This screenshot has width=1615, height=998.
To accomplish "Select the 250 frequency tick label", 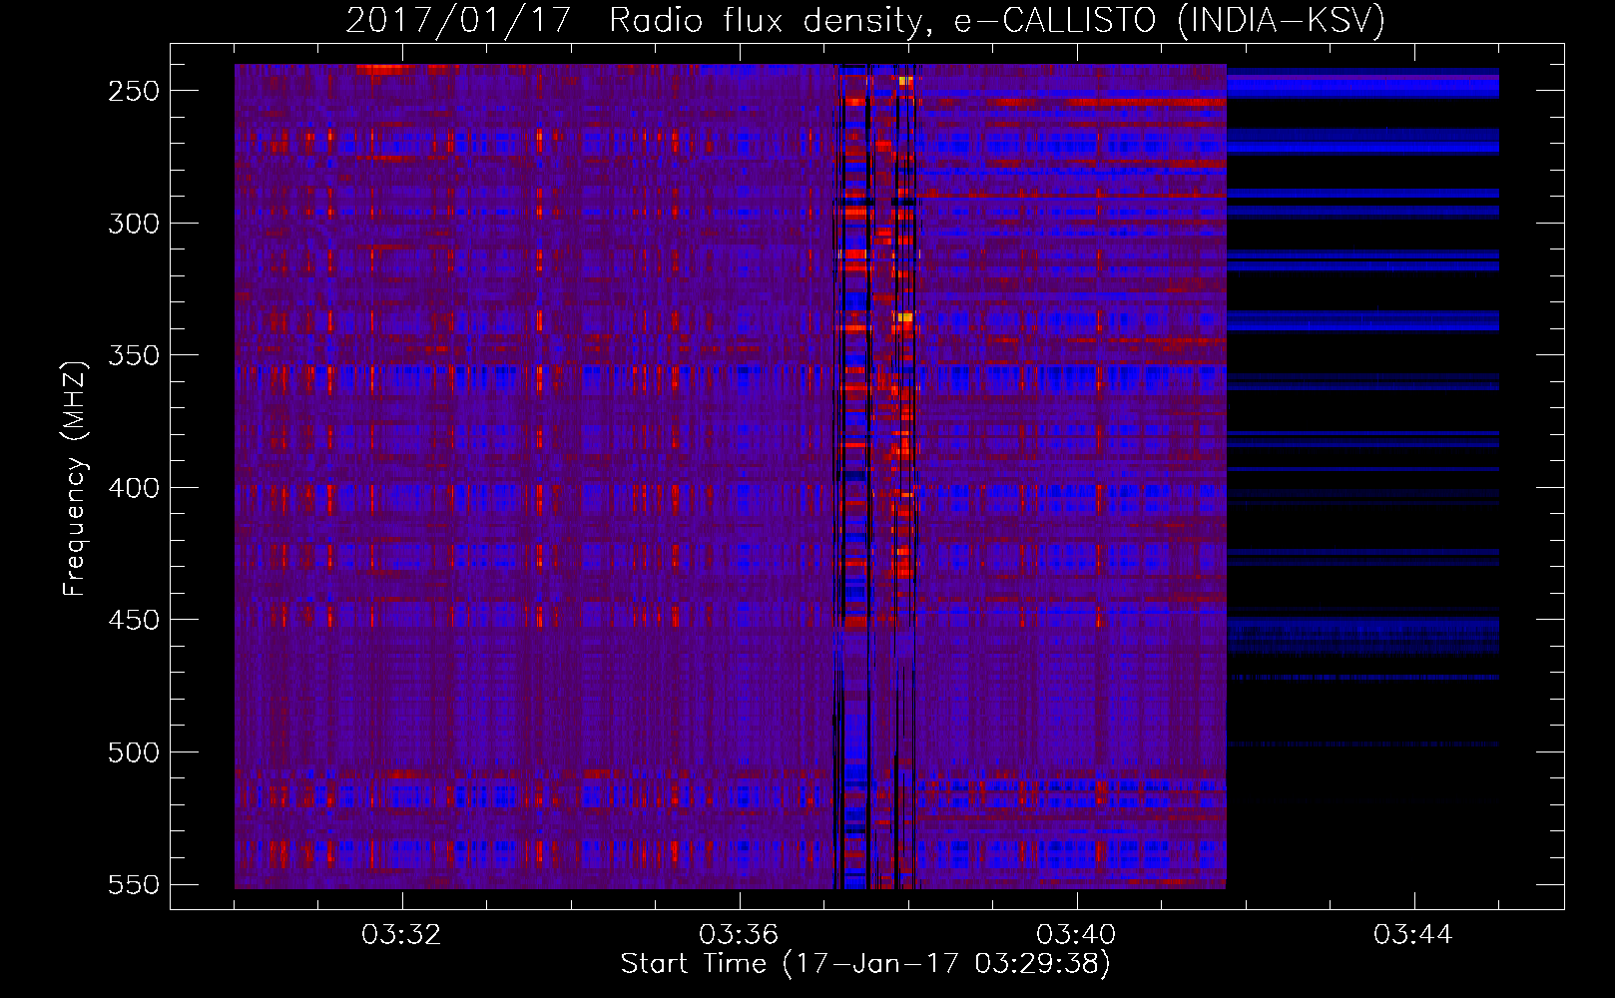I will tap(134, 91).
